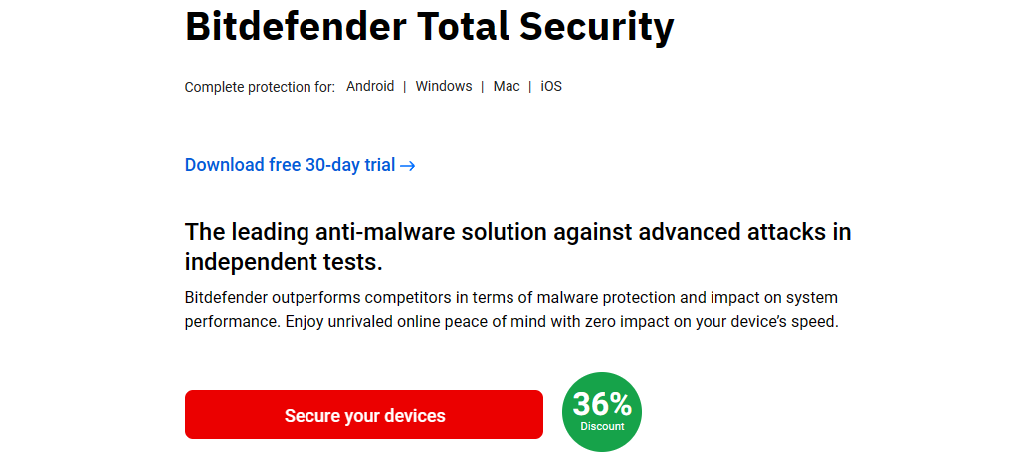This screenshot has width=1019, height=454.
Task: Go to the iOS platform link
Action: coord(551,87)
